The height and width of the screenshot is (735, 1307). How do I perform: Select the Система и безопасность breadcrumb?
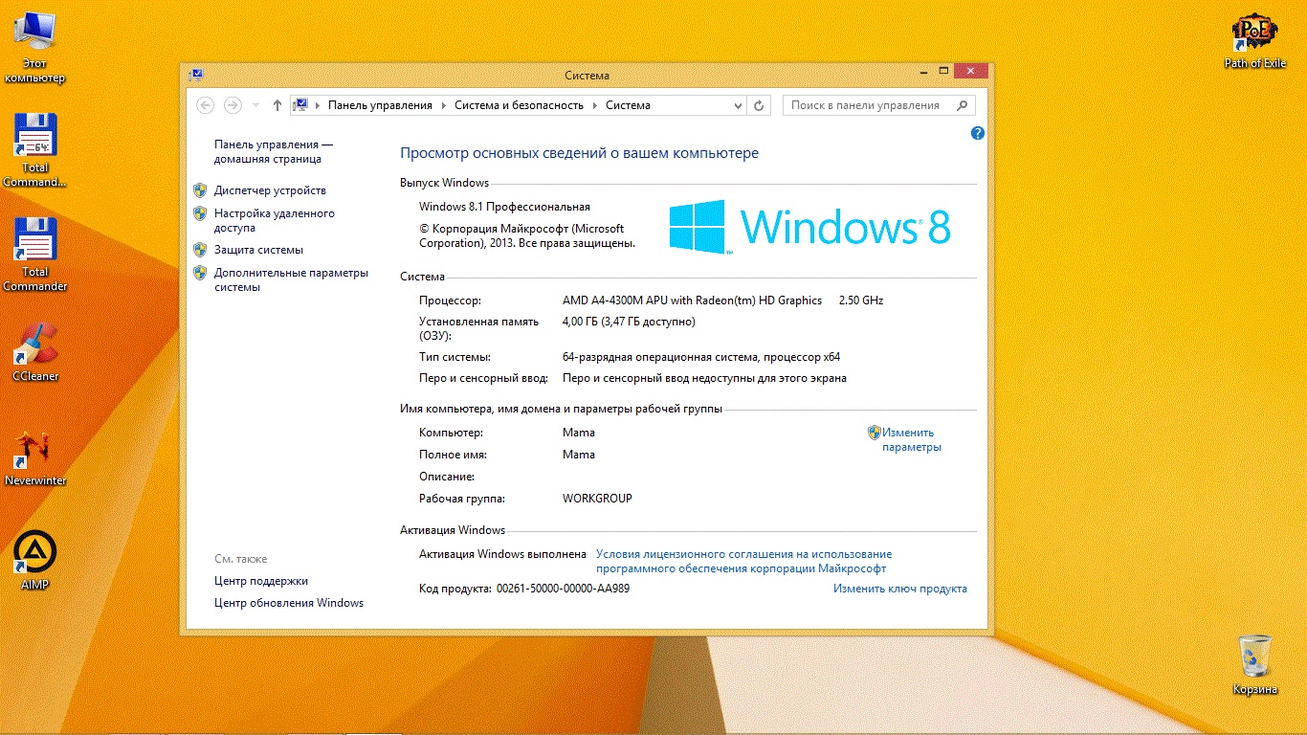tap(519, 105)
